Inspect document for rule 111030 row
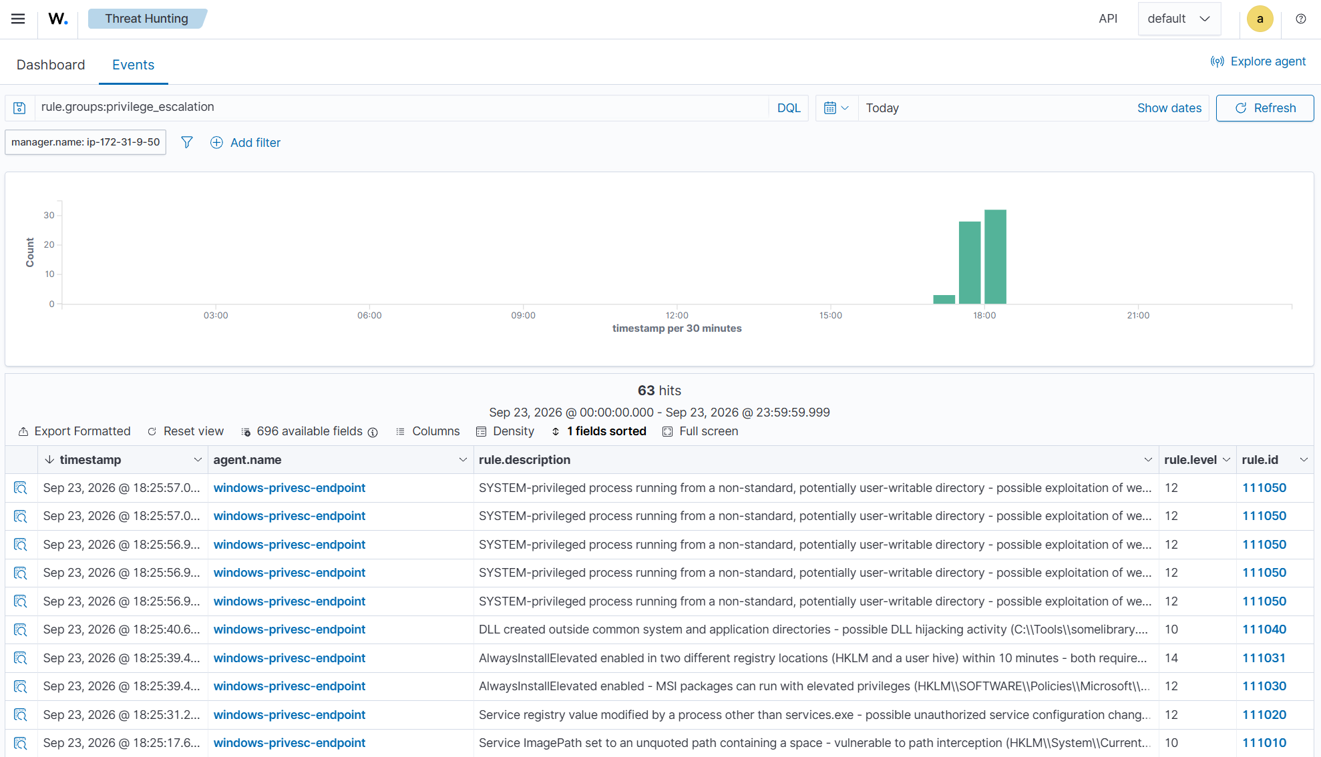Viewport: 1321px width, 757px height. (21, 686)
